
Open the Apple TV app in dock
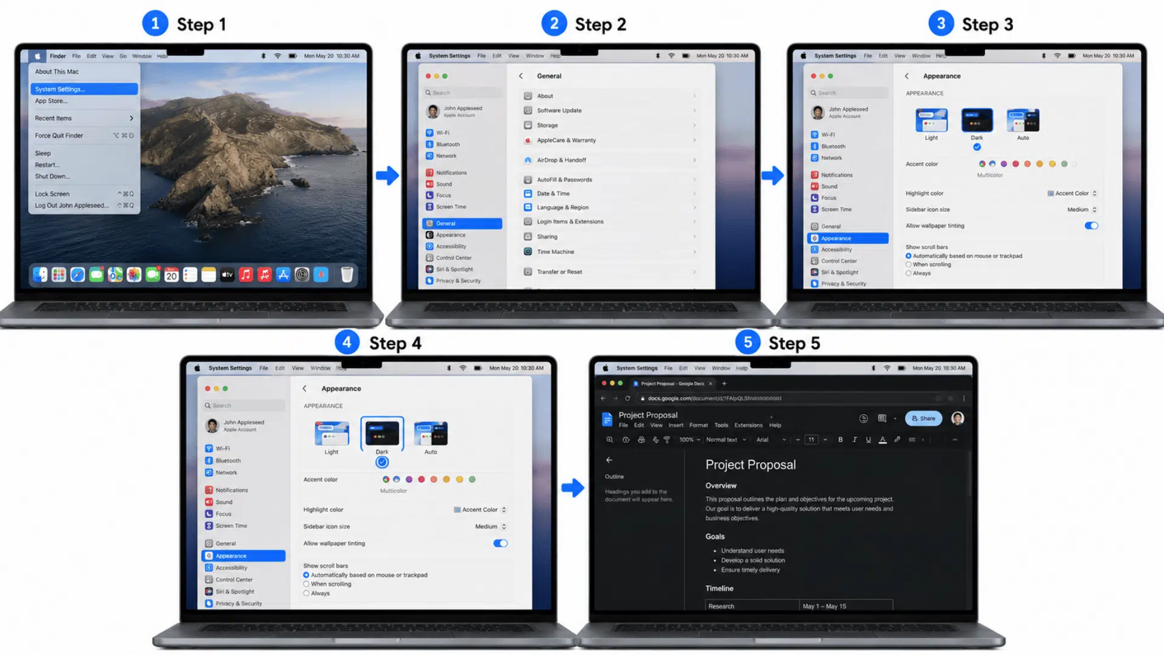pyautogui.click(x=227, y=275)
